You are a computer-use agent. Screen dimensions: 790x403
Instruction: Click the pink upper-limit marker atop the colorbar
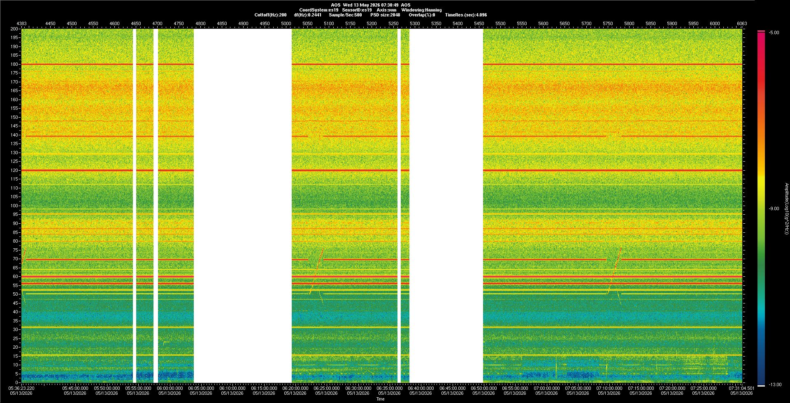761,31
